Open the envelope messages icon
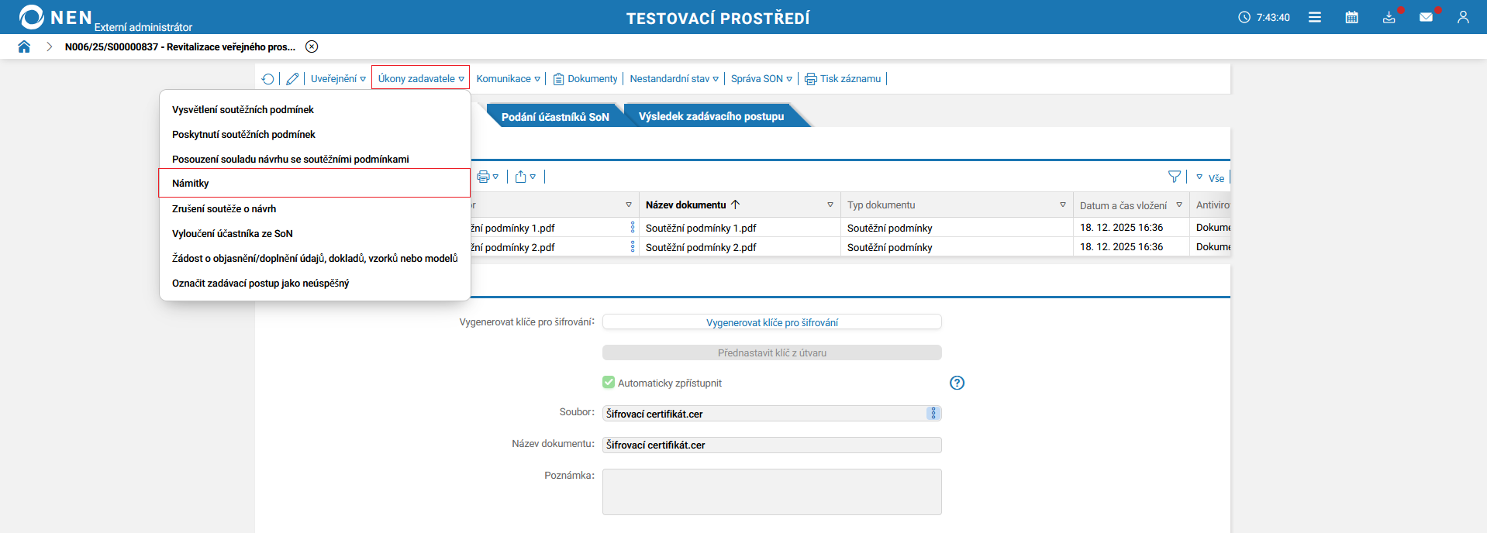 point(1426,17)
